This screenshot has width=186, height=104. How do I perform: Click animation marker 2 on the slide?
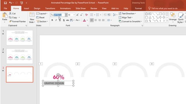pos(78,64)
